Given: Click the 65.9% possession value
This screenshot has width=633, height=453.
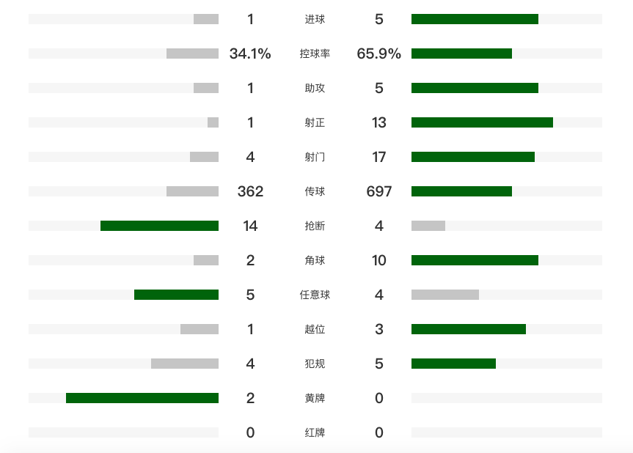Looking at the screenshot, I should click(x=378, y=54).
